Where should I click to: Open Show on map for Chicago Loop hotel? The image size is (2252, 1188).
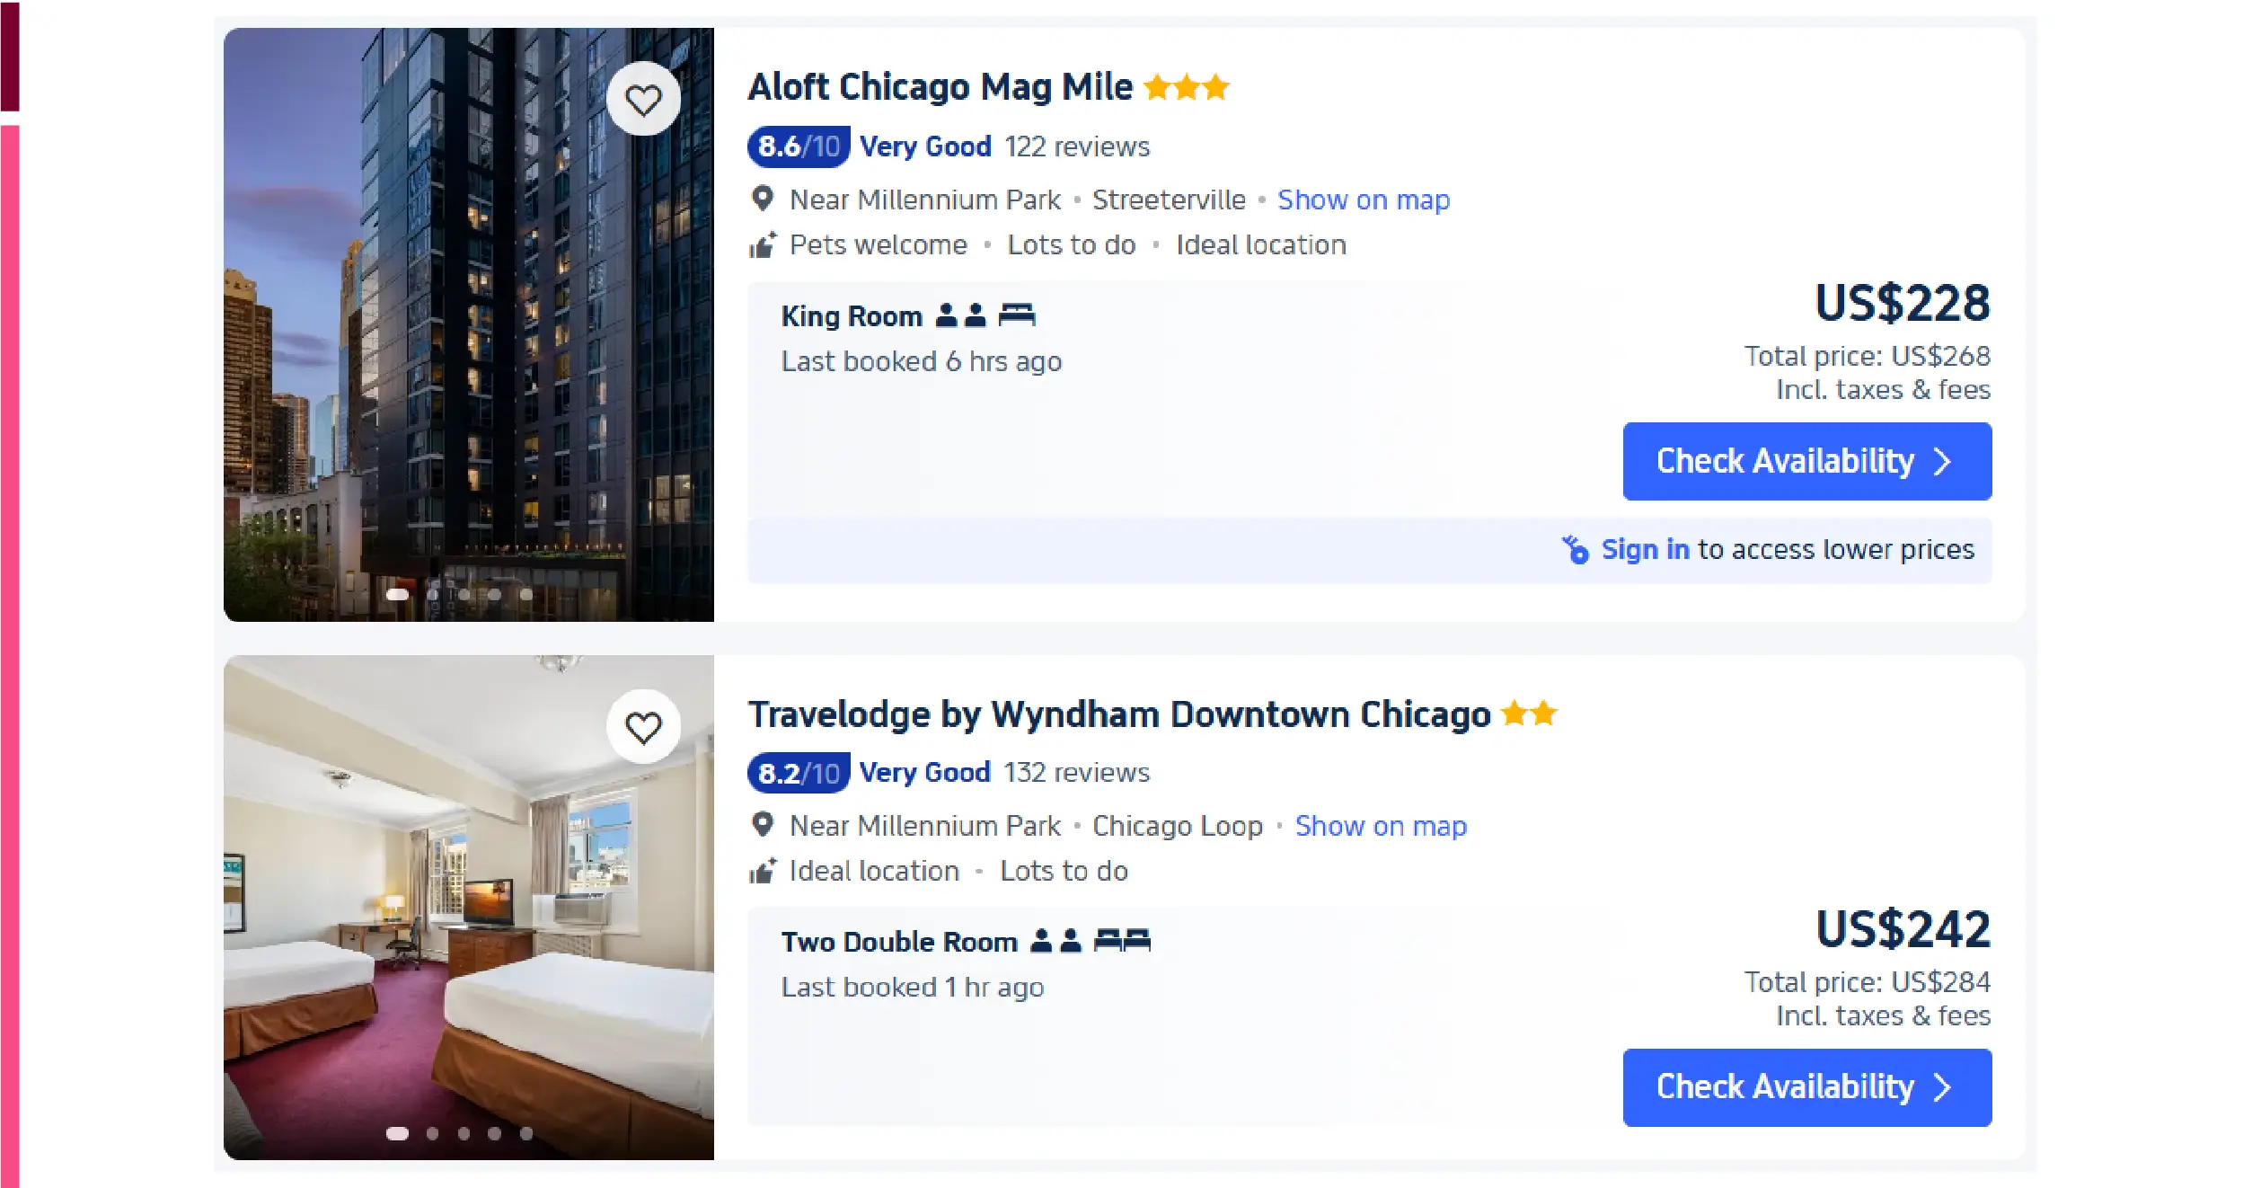[x=1381, y=826]
